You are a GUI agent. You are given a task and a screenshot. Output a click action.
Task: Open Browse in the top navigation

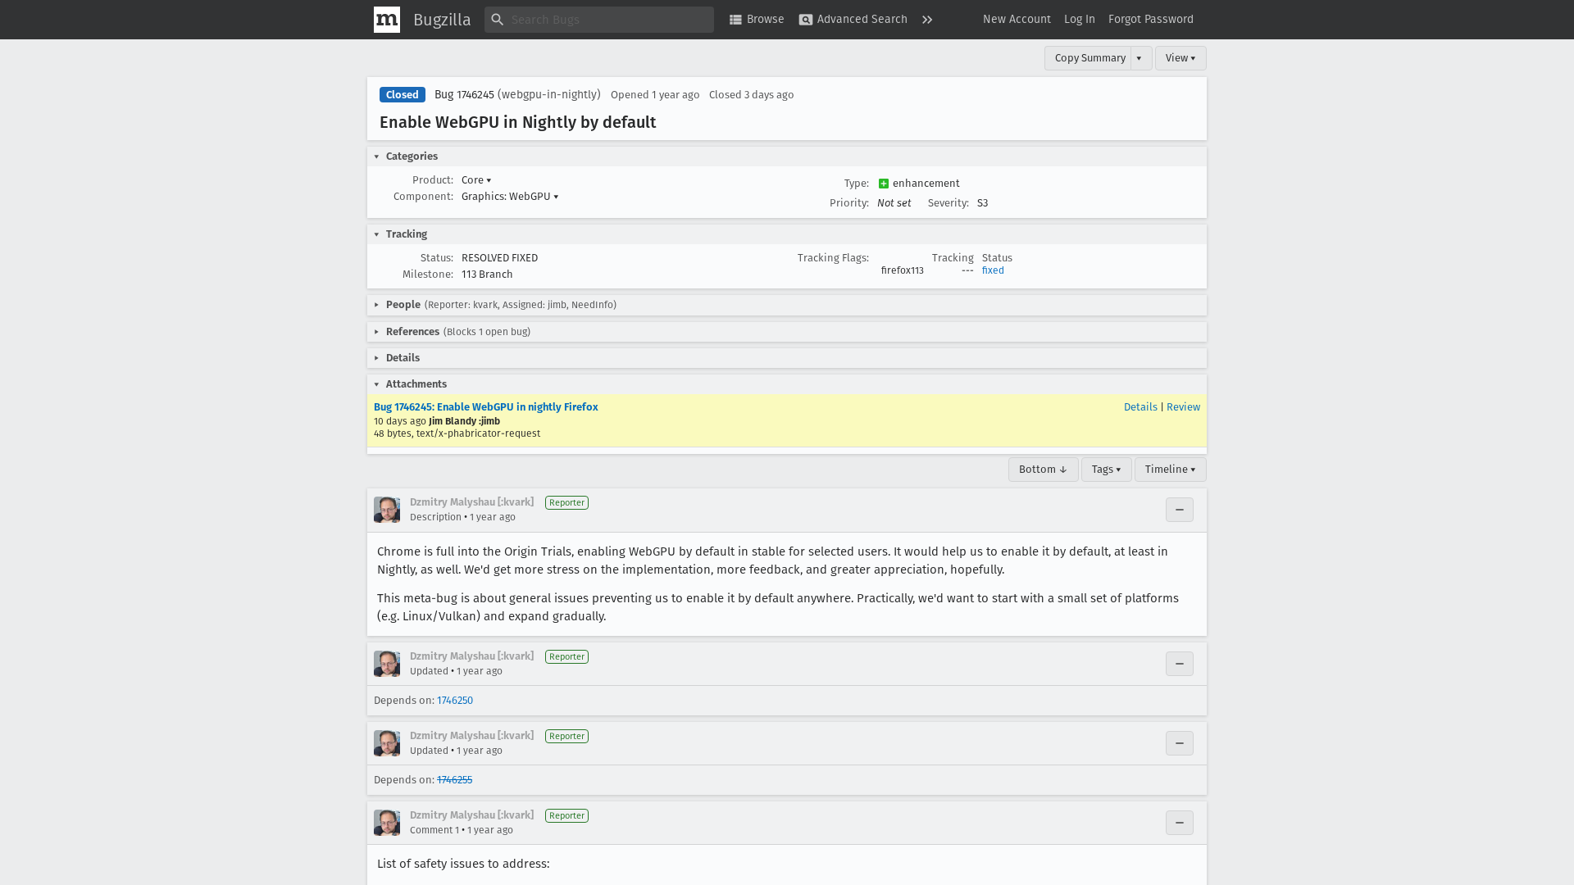click(757, 20)
